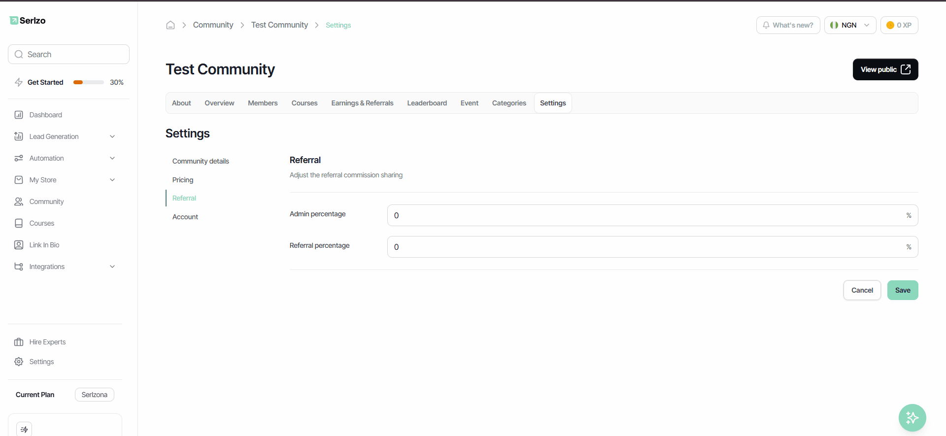Go to Community breadcrumb link
This screenshot has width=946, height=436.
point(213,25)
